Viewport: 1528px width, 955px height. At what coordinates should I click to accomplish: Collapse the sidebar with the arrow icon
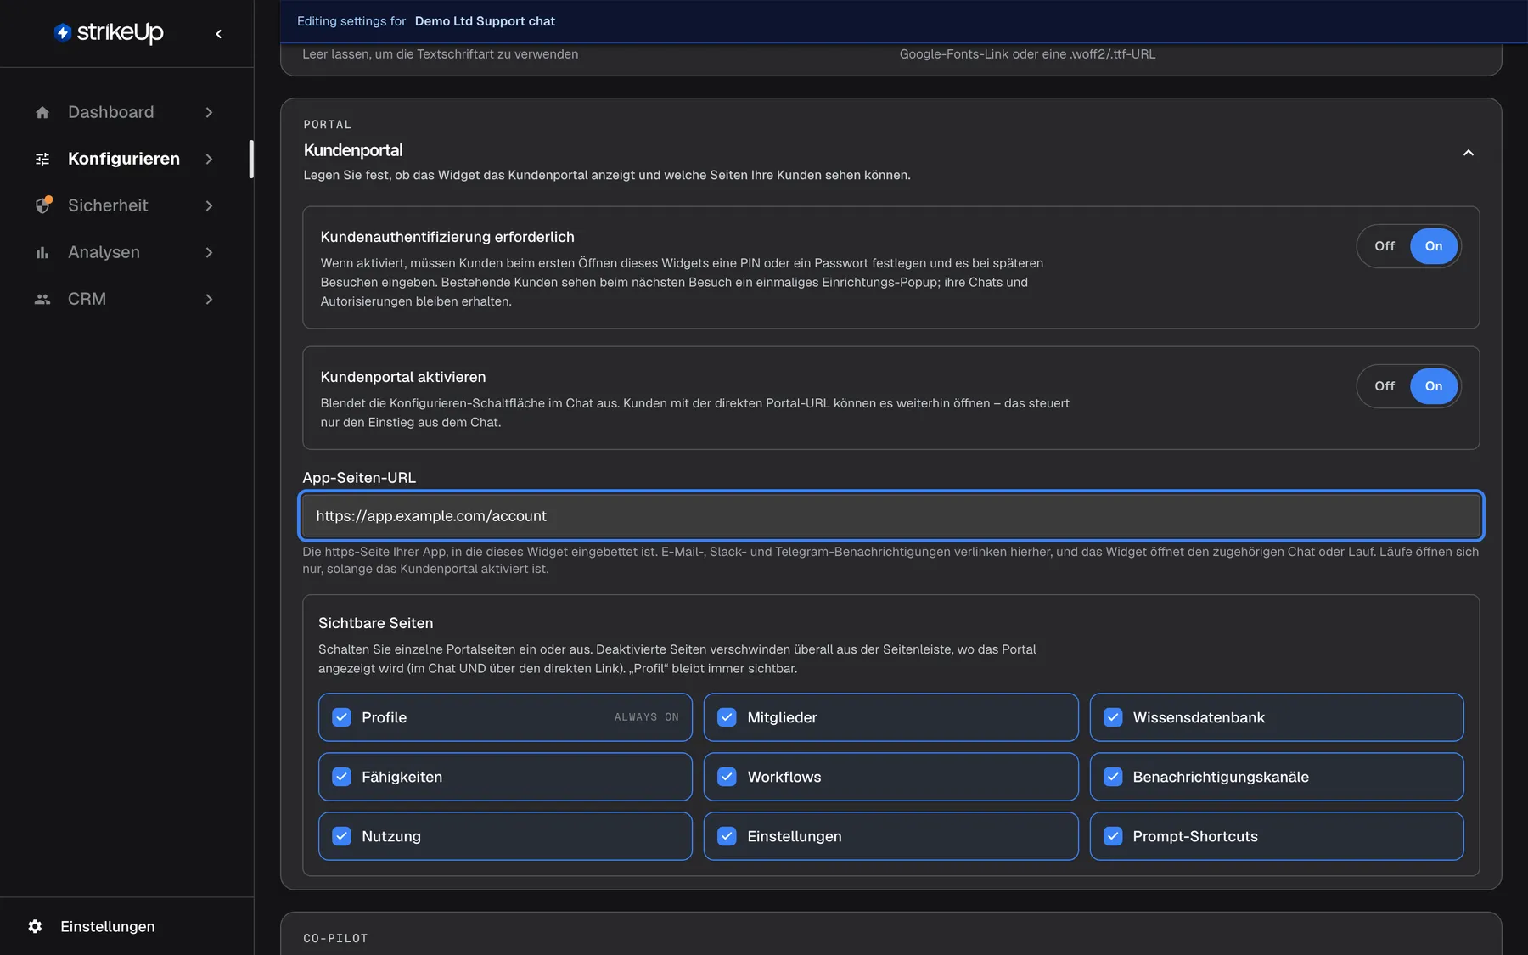tap(219, 34)
